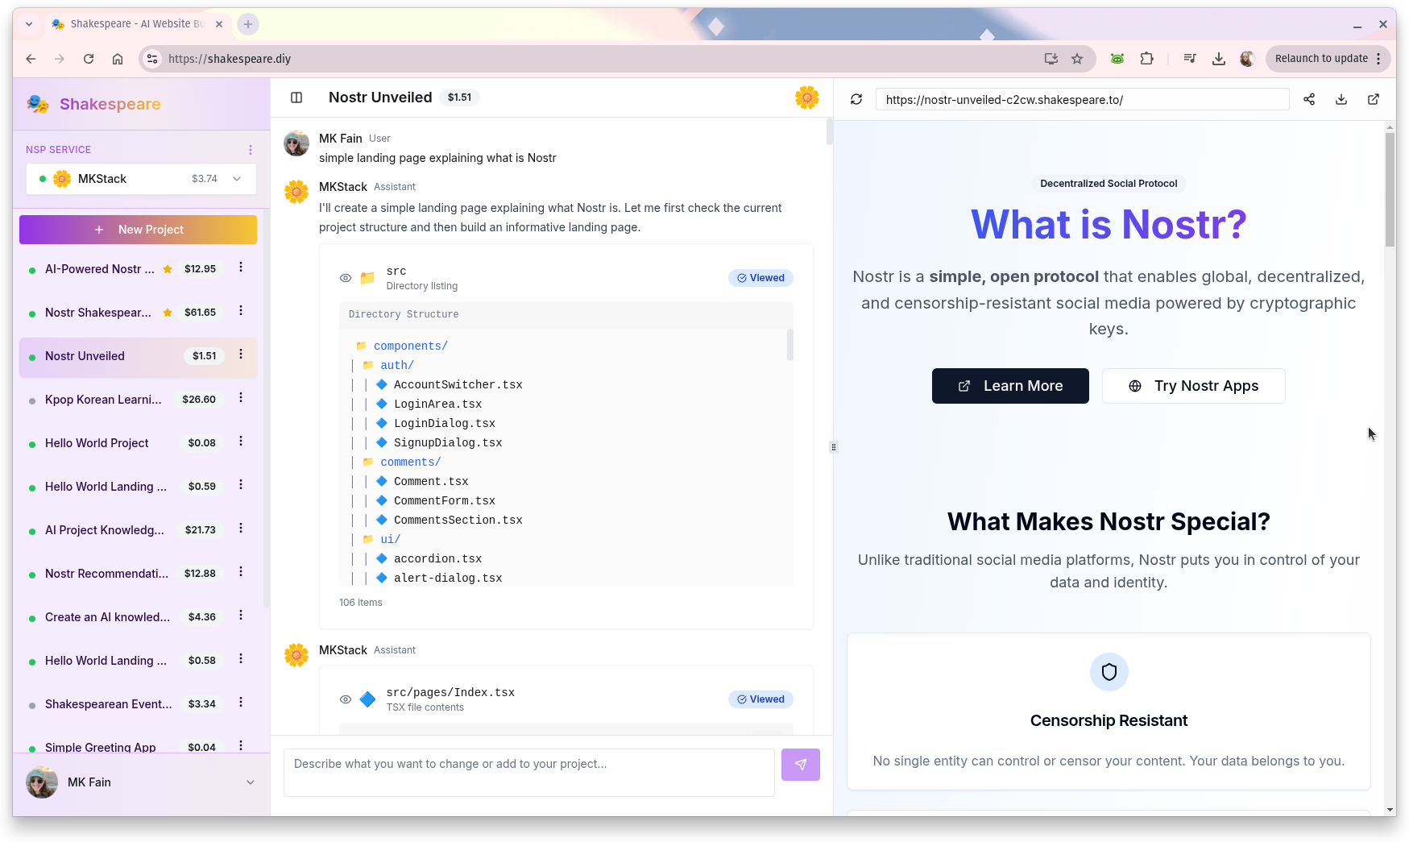Switch to Shakespeare browser tab
Image resolution: width=1409 pixels, height=842 pixels.
tap(137, 24)
